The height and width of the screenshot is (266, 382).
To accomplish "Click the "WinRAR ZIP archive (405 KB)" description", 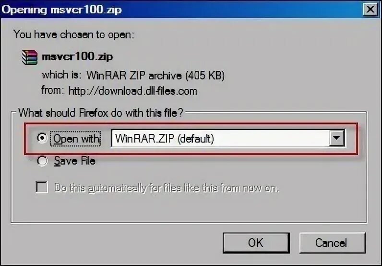I will [155, 76].
